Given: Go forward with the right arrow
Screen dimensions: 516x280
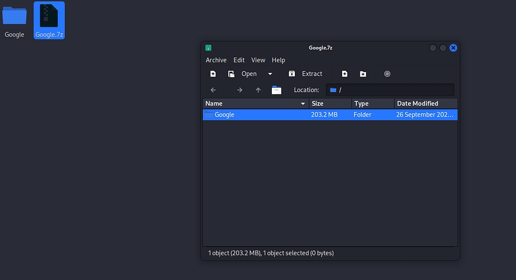Looking at the screenshot, I should click(x=239, y=90).
